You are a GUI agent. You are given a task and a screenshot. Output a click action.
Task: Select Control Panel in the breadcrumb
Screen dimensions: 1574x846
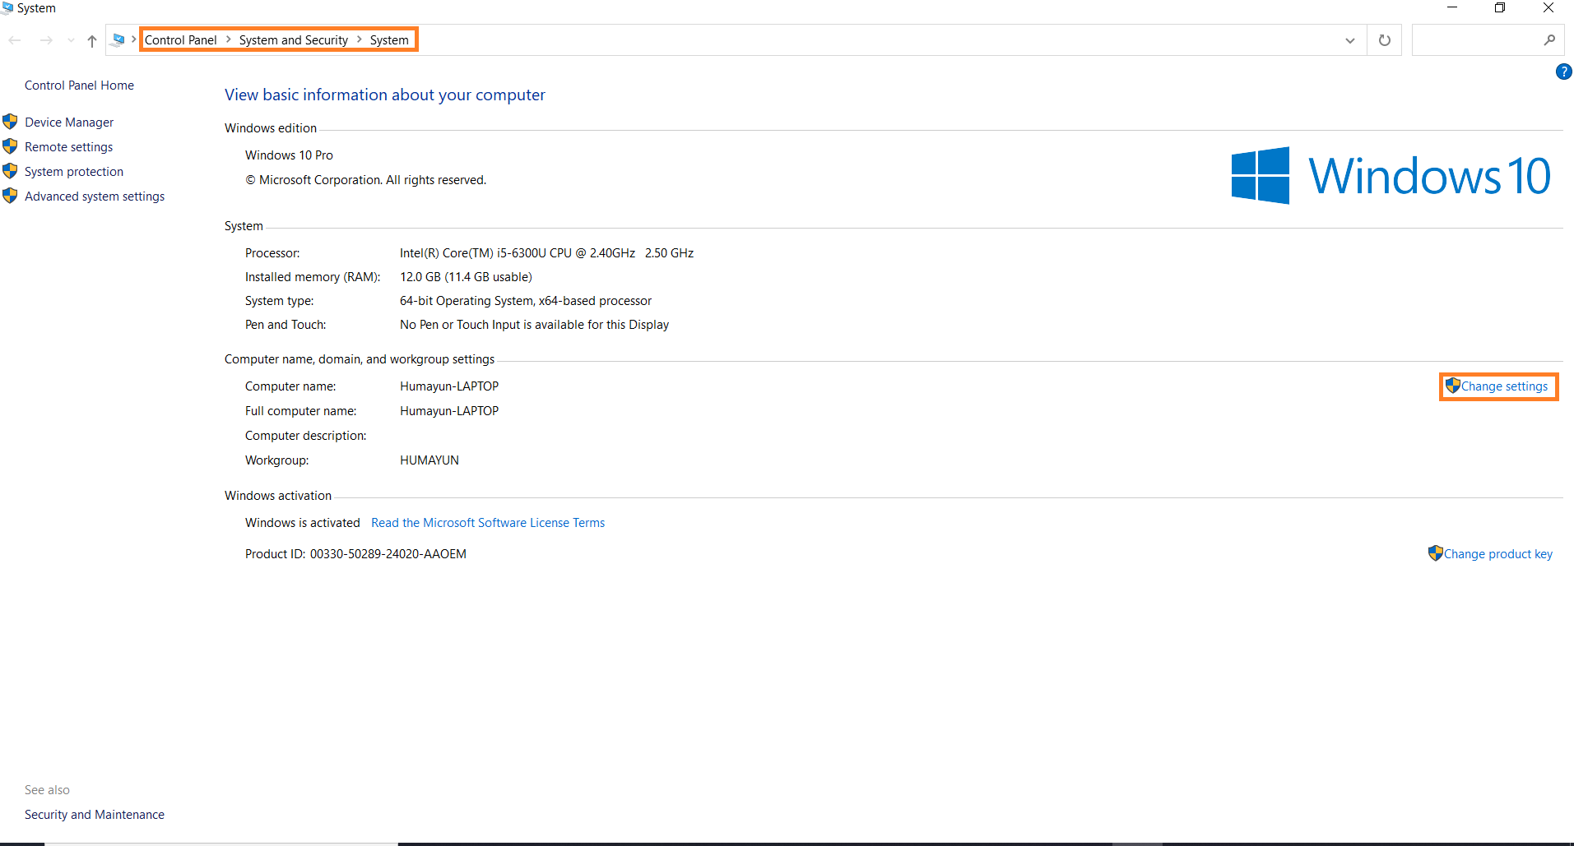coord(181,40)
